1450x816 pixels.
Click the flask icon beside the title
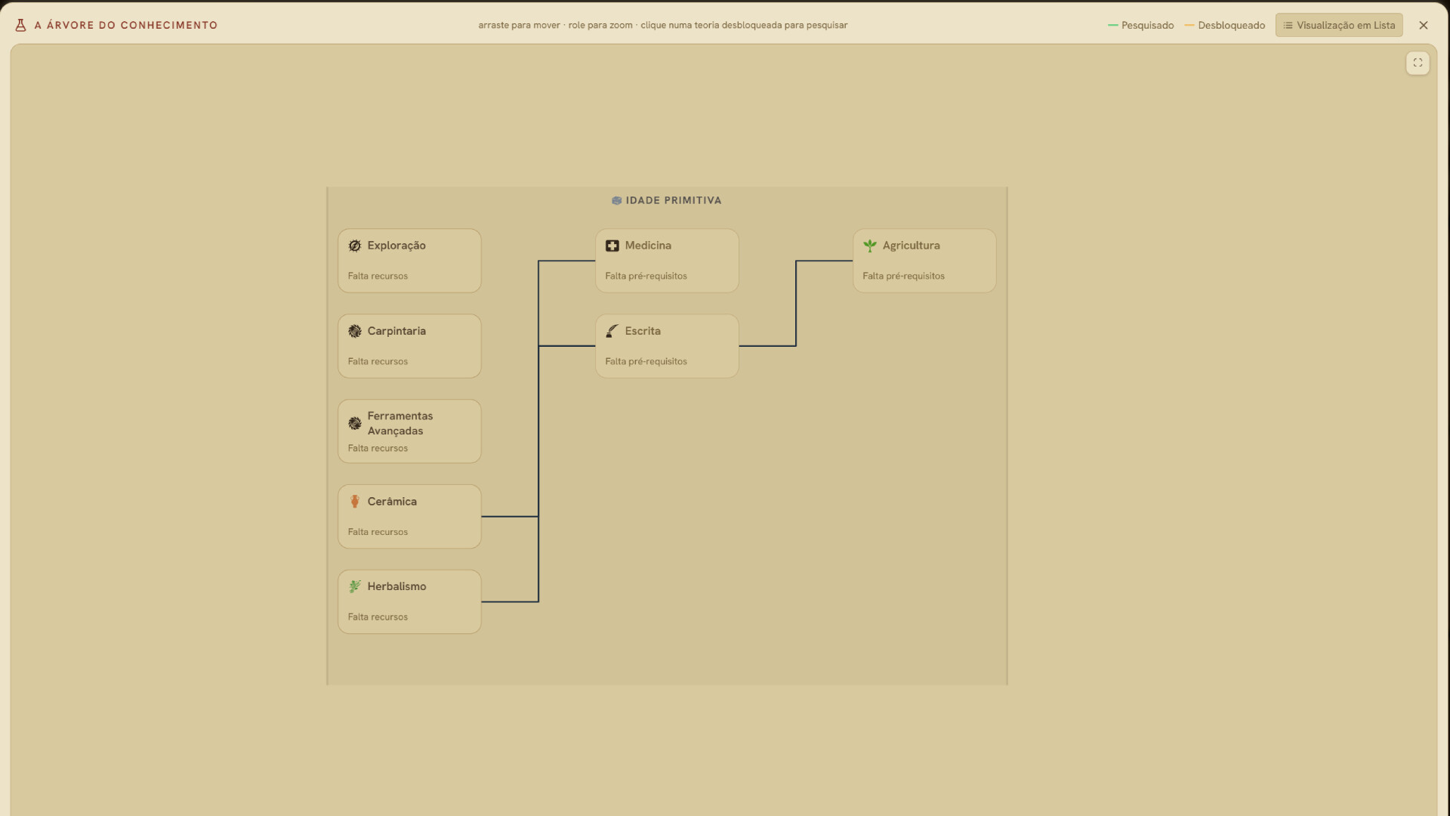click(21, 25)
